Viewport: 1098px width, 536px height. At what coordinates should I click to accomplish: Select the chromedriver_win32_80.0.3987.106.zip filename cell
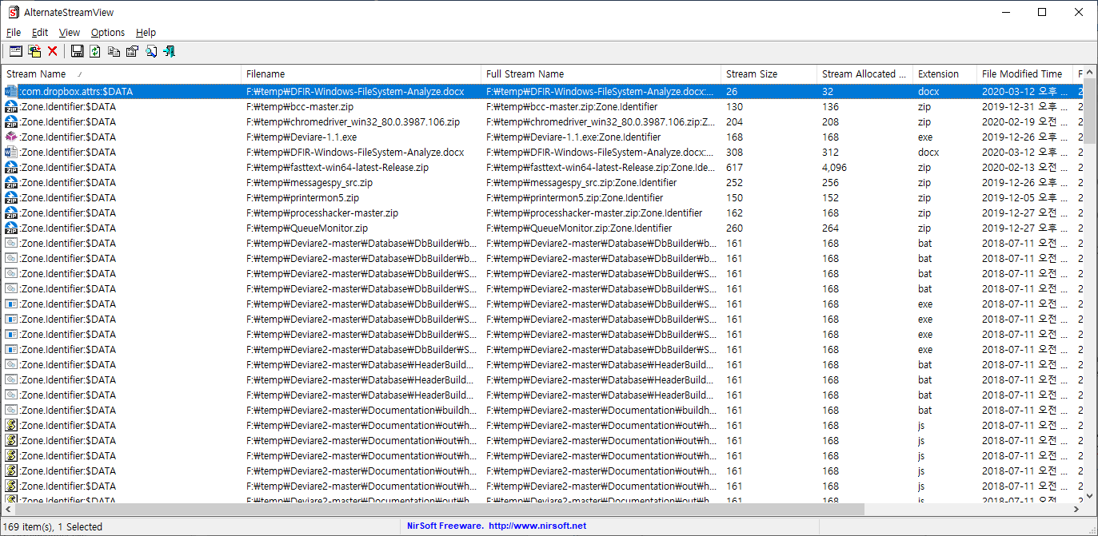pyautogui.click(x=353, y=121)
